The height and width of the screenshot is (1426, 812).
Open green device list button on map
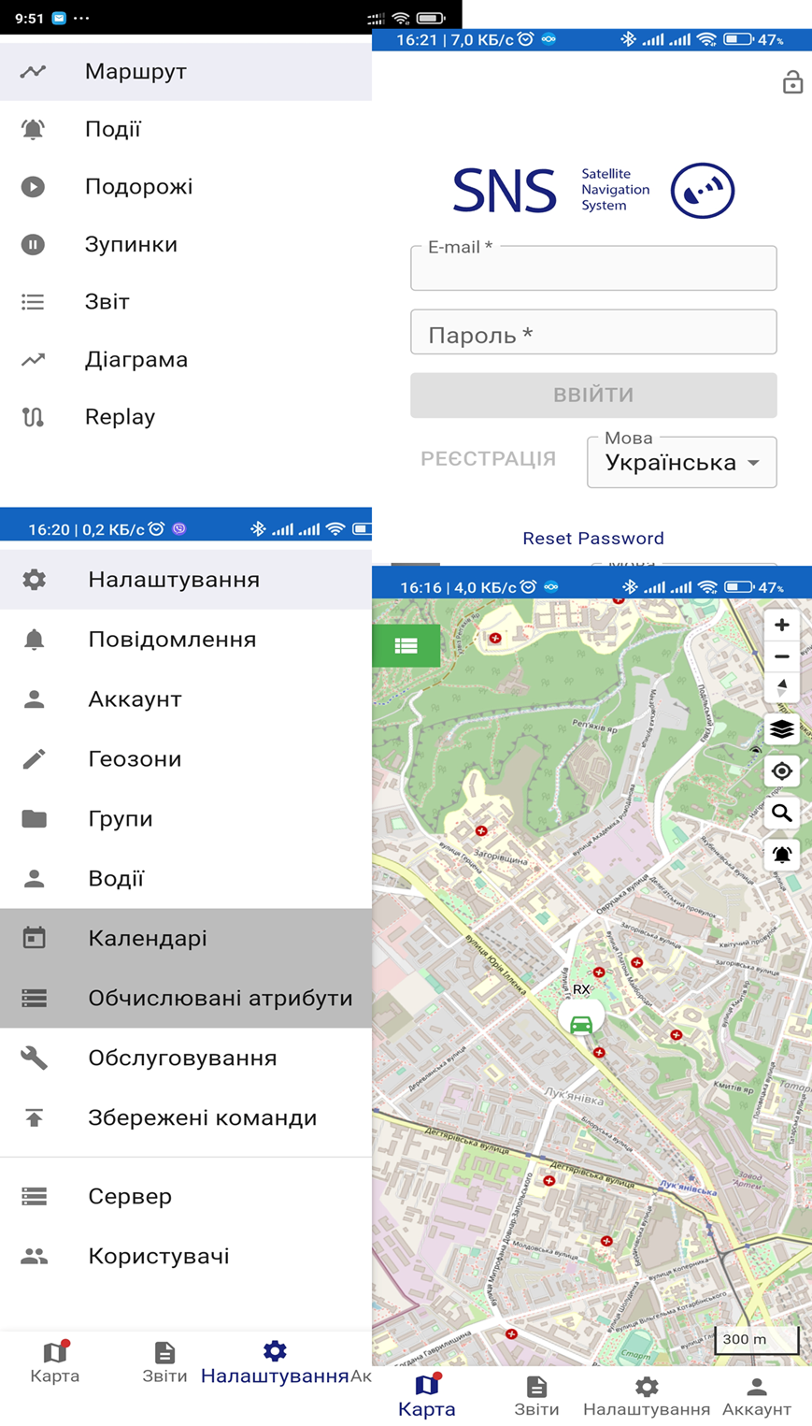click(406, 645)
